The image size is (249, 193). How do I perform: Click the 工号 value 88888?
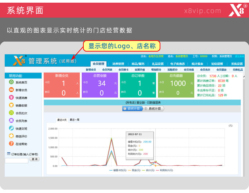[x=204, y=56]
